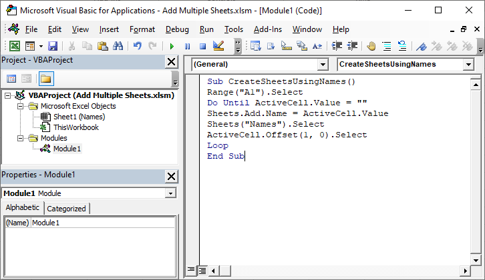Click the Next Bookmark icon
485x280 pixels.
437,46
